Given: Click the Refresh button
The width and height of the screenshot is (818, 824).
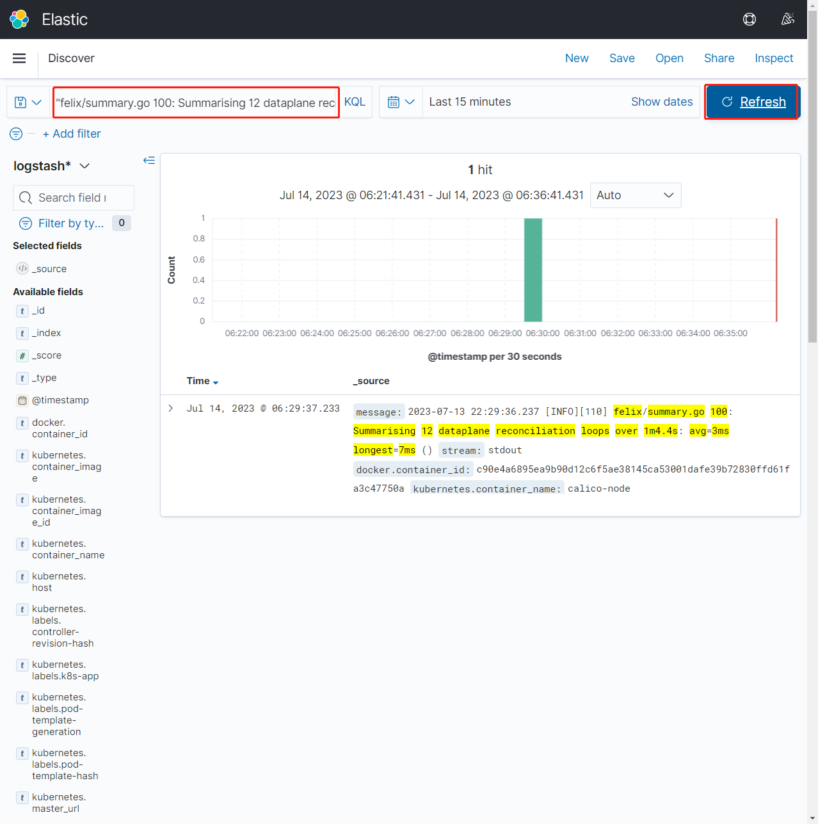Looking at the screenshot, I should [x=752, y=102].
